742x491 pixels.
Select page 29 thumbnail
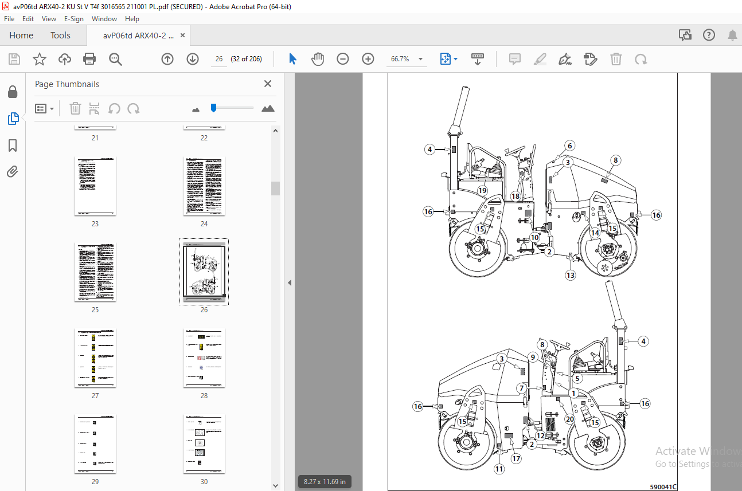click(95, 444)
